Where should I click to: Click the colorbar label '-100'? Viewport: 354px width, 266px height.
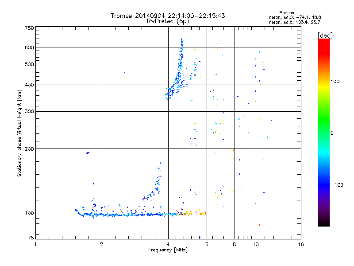[x=337, y=185]
